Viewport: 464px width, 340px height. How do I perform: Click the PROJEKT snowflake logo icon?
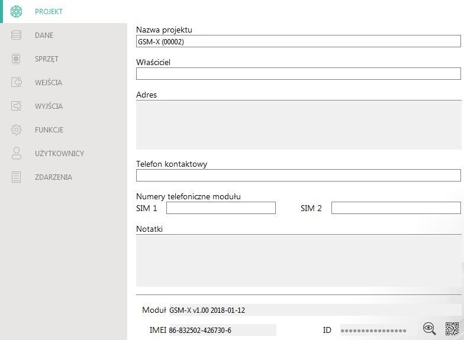coord(17,12)
